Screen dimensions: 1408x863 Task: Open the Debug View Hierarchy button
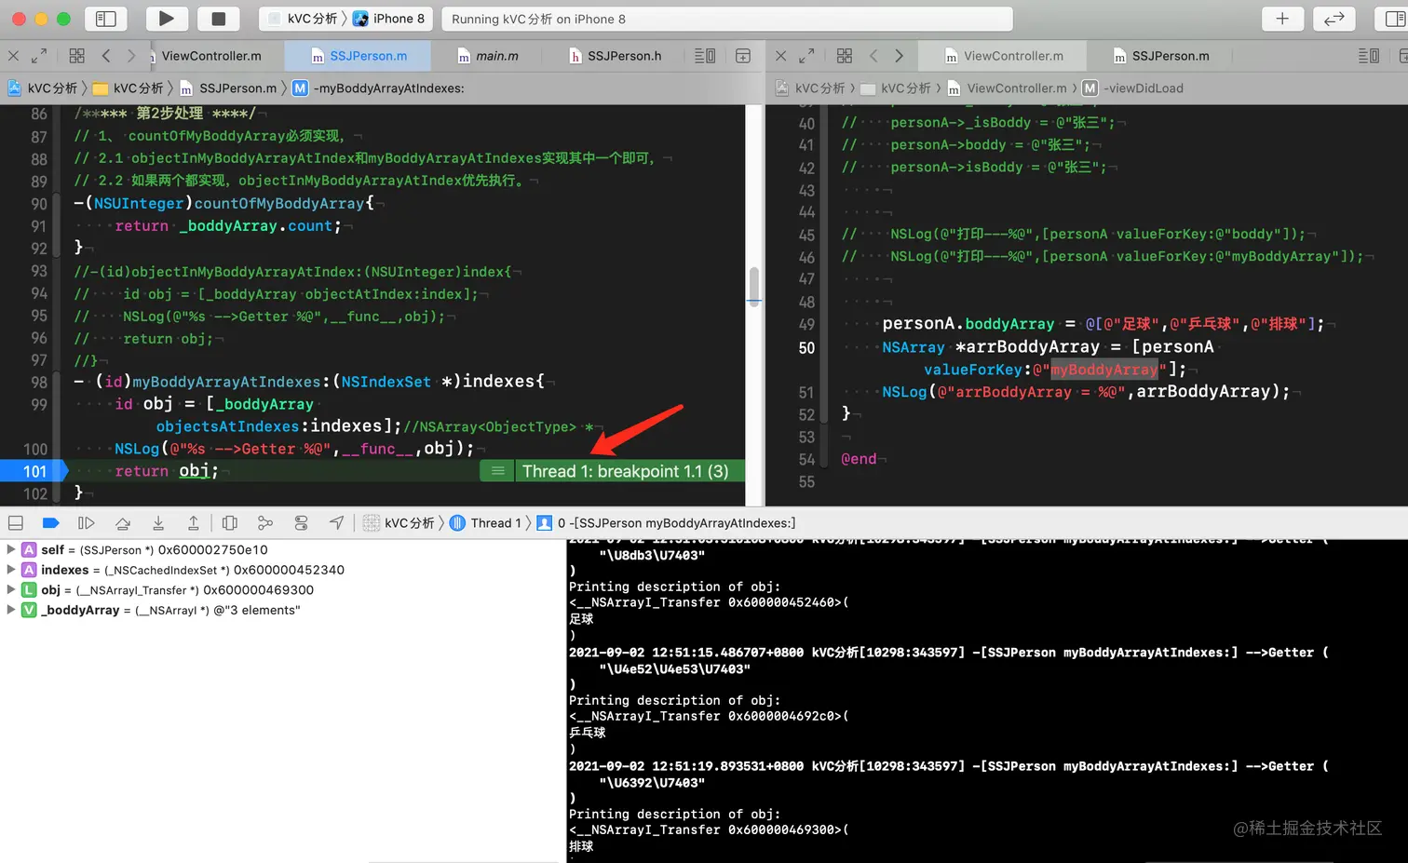click(230, 523)
